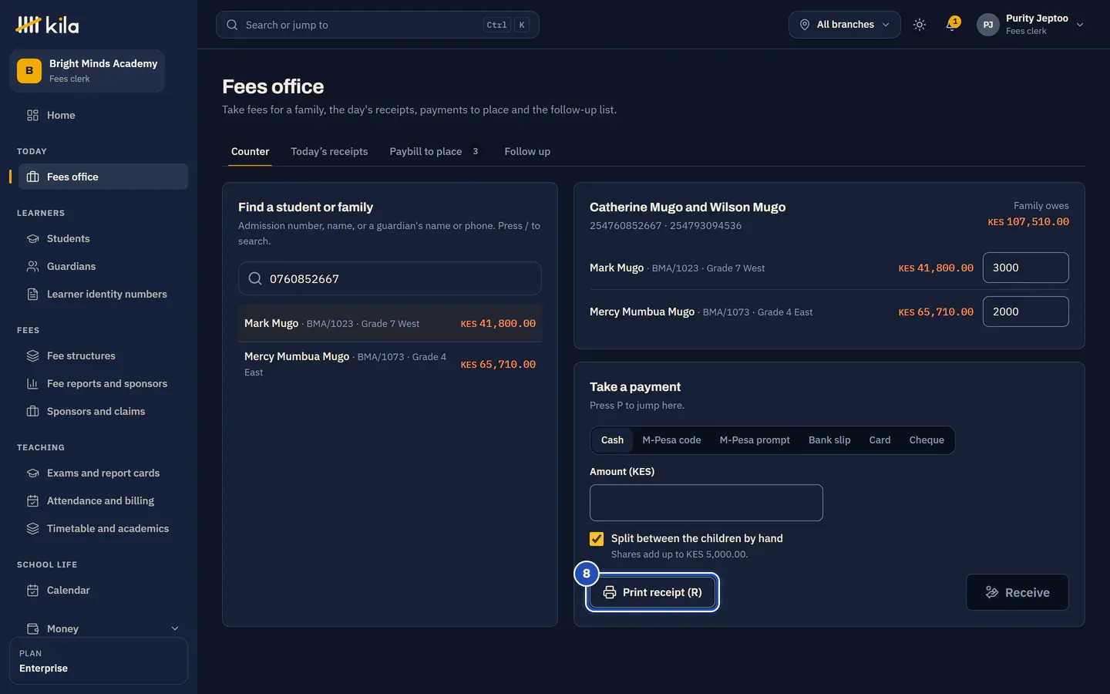The width and height of the screenshot is (1110, 694).
Task: Click the Kila logo
Action: coord(47,25)
